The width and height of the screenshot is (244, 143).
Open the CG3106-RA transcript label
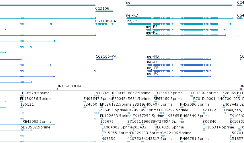(106, 21)
